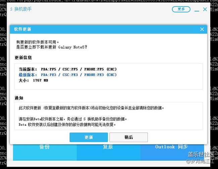Click the 当前版本 PDA:PF5 line
Viewport: 218px width, 169px height.
point(68,69)
